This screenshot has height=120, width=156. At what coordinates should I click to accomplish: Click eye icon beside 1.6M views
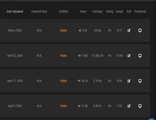point(79,56)
